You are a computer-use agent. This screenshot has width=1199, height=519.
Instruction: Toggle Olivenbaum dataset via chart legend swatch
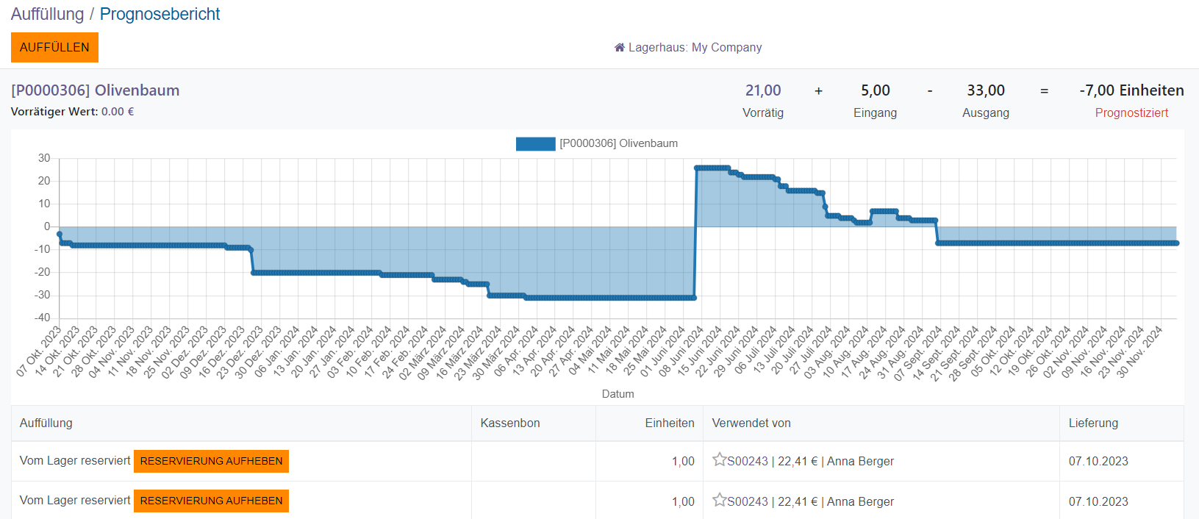tap(535, 144)
